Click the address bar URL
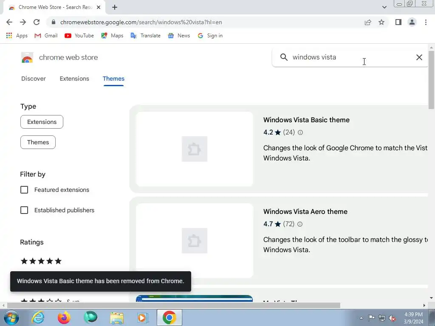Image resolution: width=435 pixels, height=326 pixels. (141, 22)
